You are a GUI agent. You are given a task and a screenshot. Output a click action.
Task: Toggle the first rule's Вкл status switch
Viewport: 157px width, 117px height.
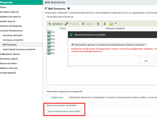[49, 32]
